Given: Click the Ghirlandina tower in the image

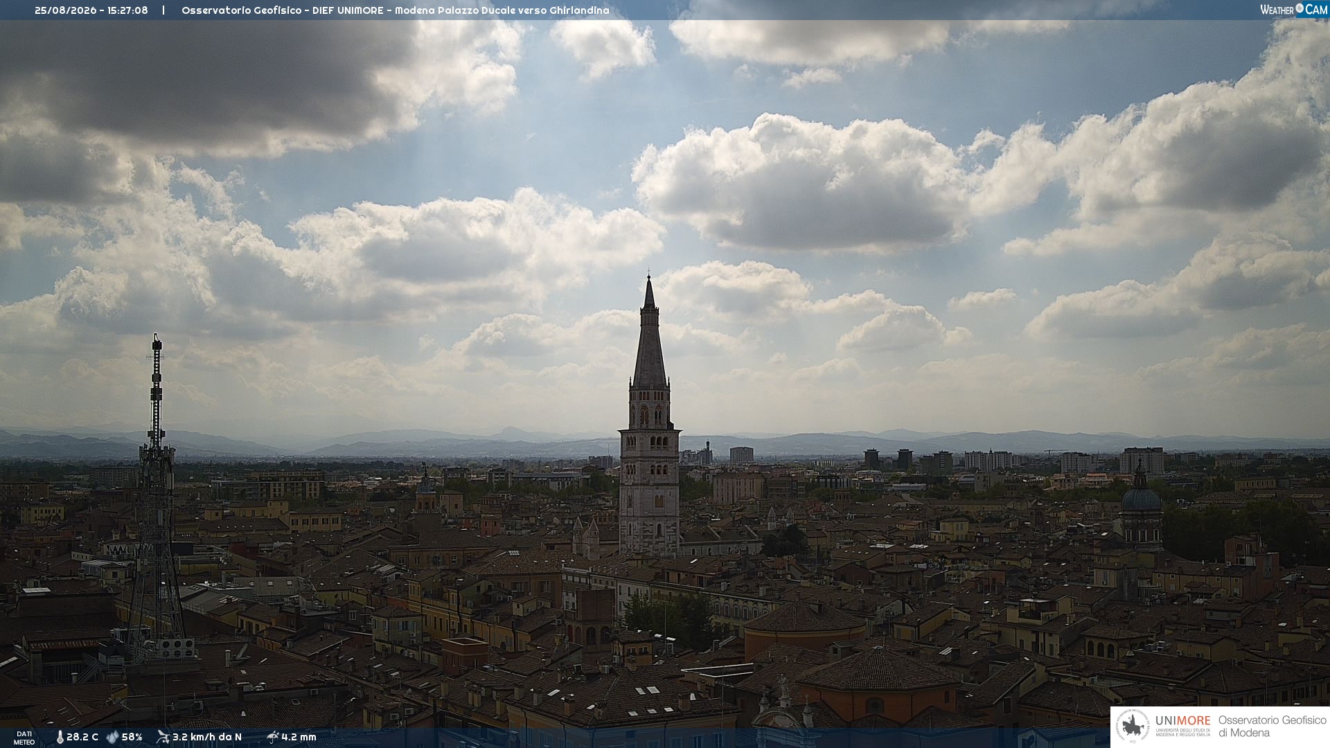Looking at the screenshot, I should pyautogui.click(x=649, y=416).
